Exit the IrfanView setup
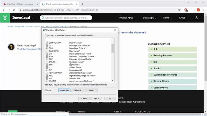Screen dimensions: 207x116 click(110, 99)
